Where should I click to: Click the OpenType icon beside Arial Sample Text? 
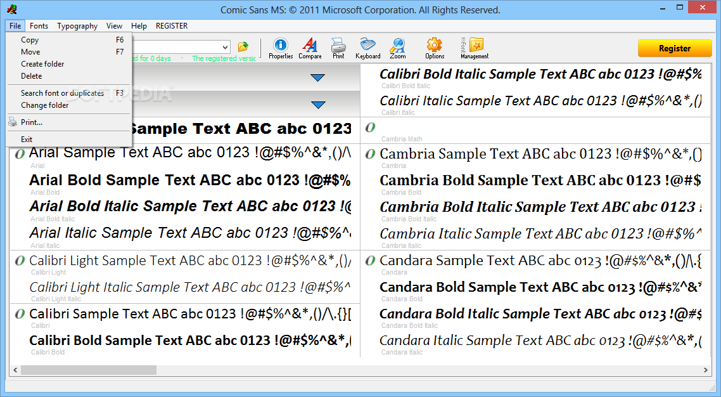coord(20,153)
